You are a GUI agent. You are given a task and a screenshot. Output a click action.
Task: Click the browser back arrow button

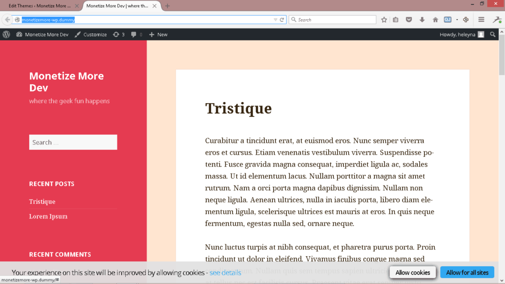pyautogui.click(x=7, y=20)
